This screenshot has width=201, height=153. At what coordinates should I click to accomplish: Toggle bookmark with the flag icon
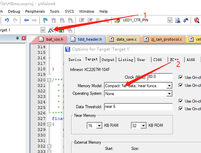tap(45, 20)
